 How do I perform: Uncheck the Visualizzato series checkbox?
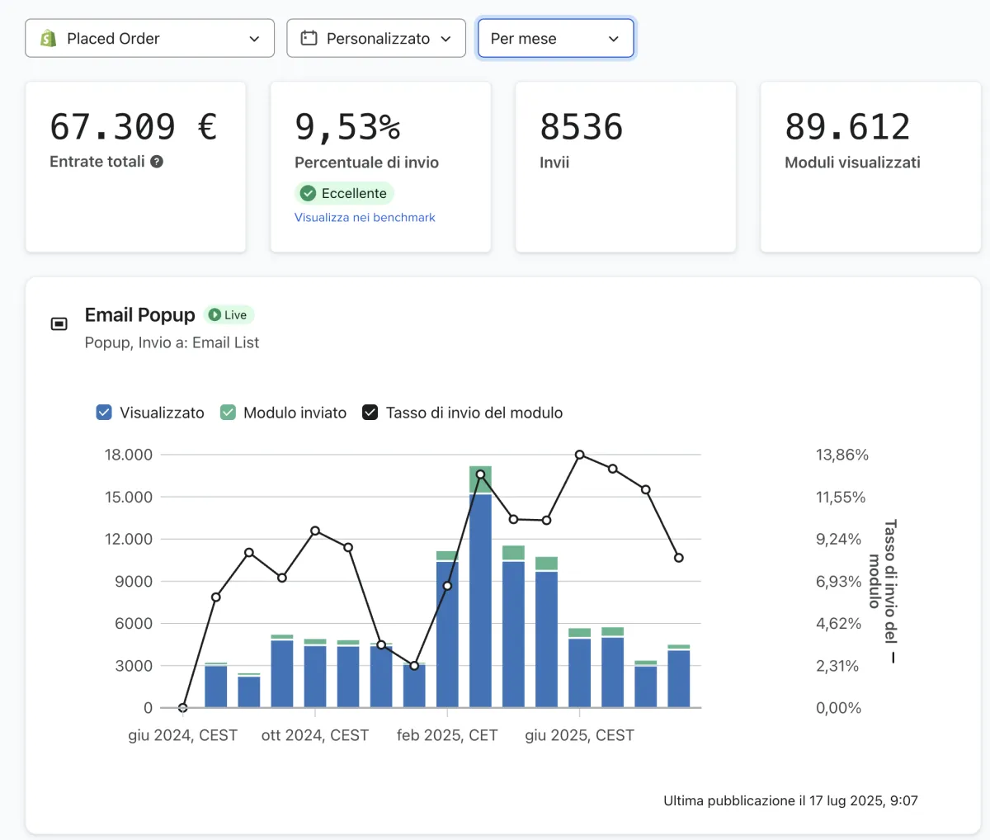tap(104, 413)
